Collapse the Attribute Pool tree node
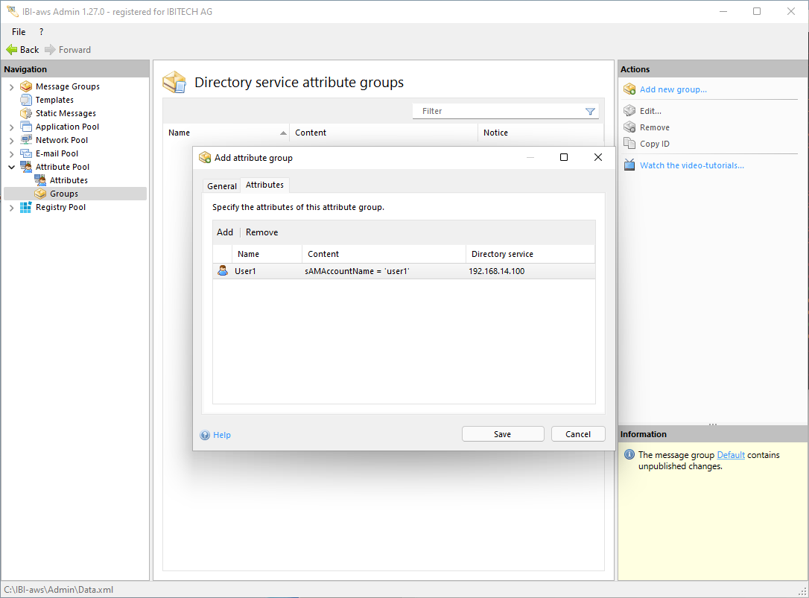The width and height of the screenshot is (809, 598). pyautogui.click(x=11, y=168)
